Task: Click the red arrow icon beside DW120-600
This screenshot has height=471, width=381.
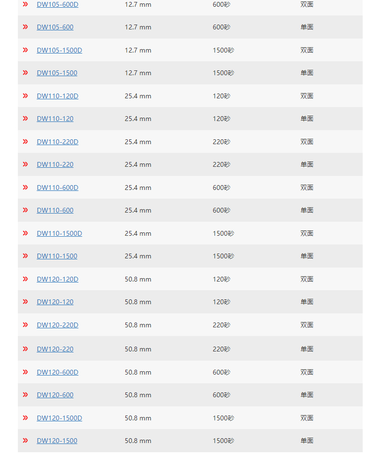Action: click(x=26, y=395)
